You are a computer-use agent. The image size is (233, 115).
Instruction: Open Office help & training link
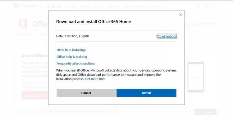point(72,57)
